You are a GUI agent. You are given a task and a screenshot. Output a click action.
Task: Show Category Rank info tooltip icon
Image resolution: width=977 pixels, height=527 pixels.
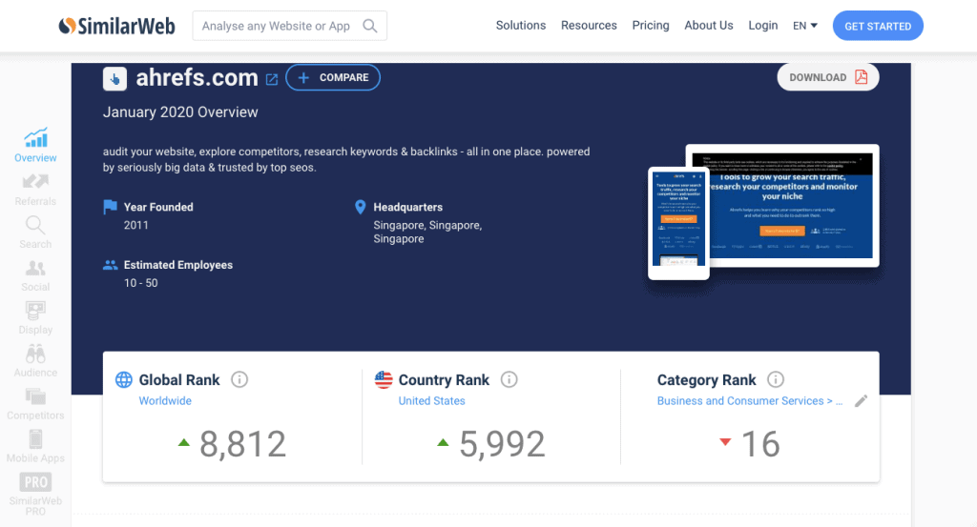tap(776, 379)
